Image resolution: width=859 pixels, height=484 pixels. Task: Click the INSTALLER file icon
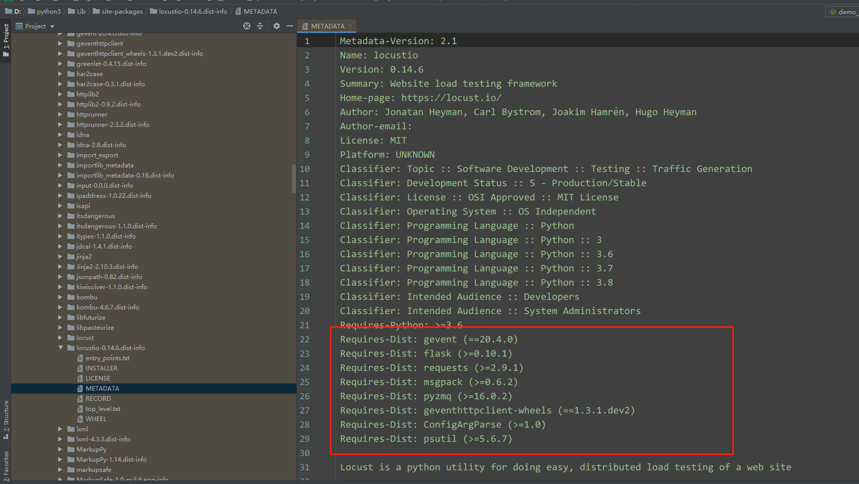pyautogui.click(x=80, y=368)
